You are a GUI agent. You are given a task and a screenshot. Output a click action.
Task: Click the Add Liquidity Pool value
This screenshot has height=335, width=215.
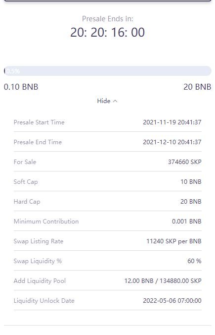(x=163, y=280)
